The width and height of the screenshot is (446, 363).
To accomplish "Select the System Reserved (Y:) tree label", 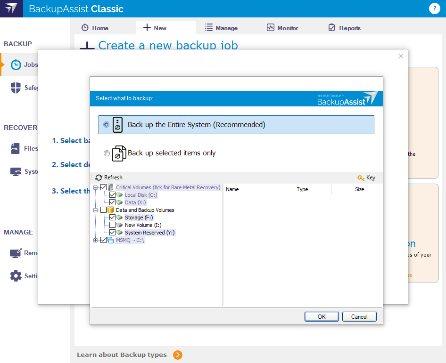I will (x=150, y=233).
